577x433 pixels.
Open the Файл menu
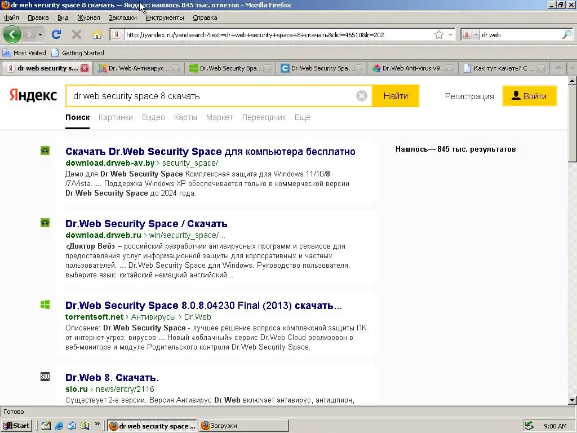pos(11,17)
